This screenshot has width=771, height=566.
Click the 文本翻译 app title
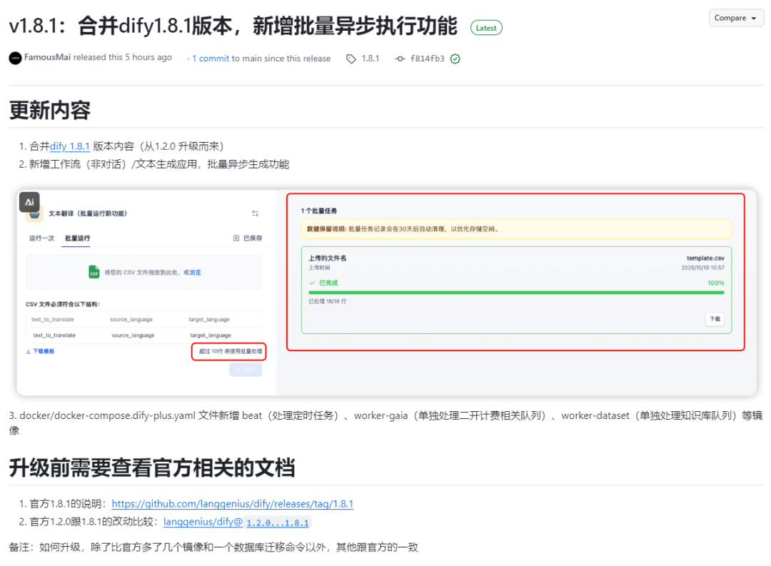88,213
